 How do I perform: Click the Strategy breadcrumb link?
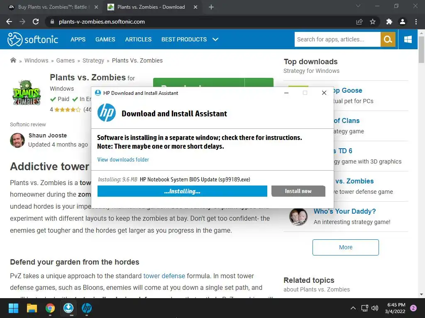click(x=93, y=60)
